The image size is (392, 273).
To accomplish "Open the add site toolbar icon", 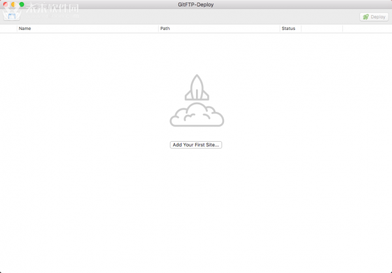I will coord(12,16).
